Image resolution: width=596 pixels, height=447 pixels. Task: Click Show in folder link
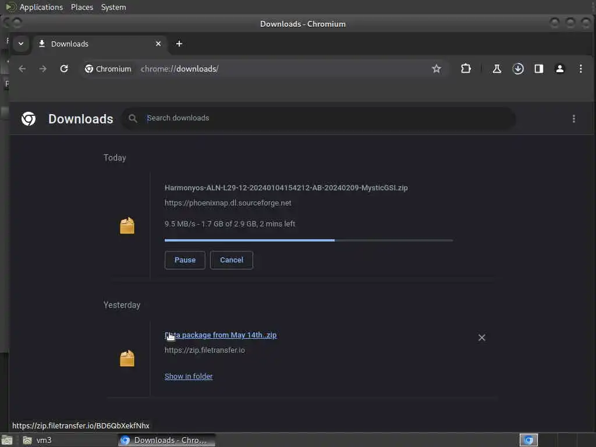point(189,377)
